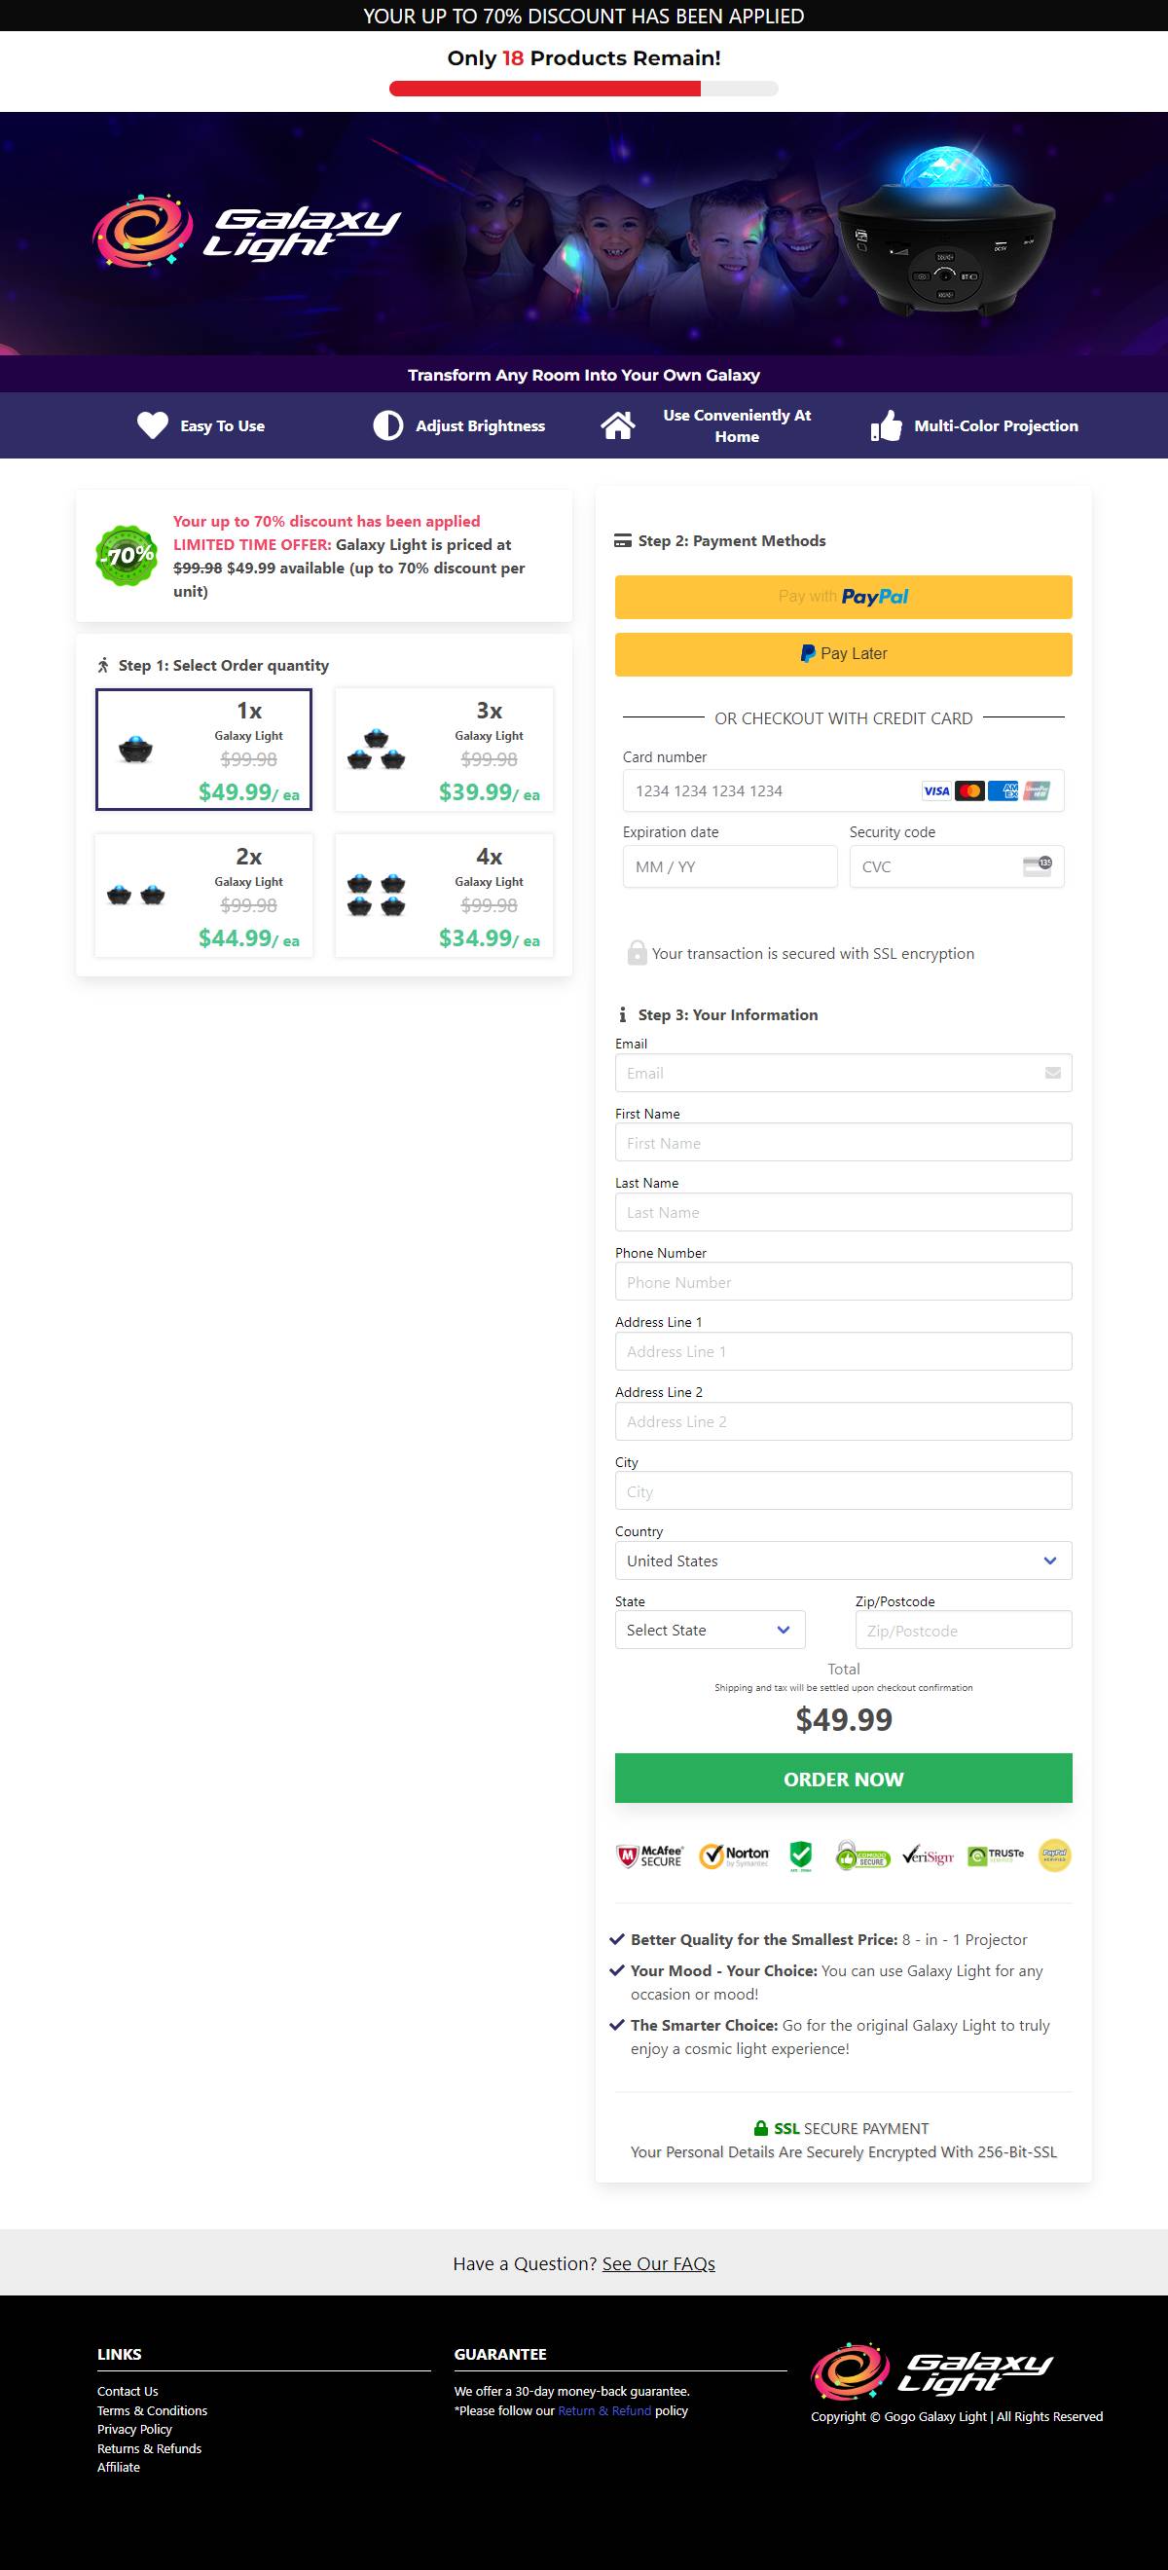
Task: Focus the Card number input field
Action: coord(843,790)
